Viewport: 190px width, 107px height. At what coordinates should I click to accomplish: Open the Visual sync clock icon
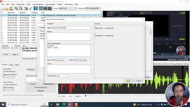[x=26, y=8]
